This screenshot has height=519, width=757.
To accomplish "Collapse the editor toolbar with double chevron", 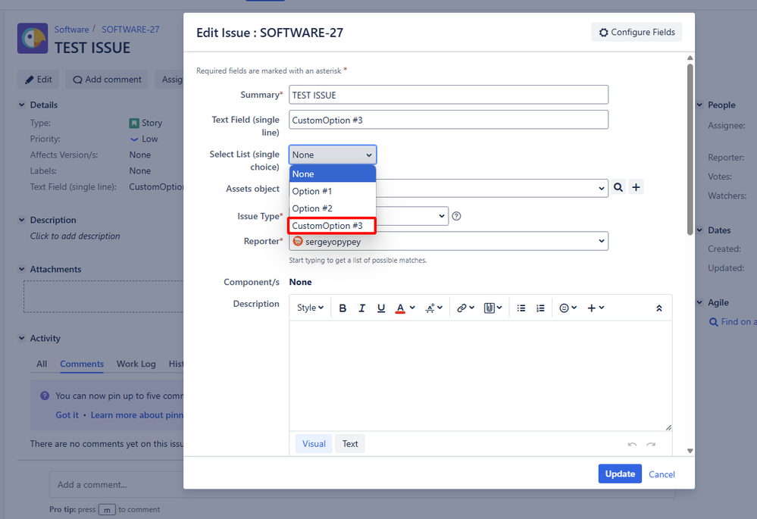I will [x=658, y=308].
